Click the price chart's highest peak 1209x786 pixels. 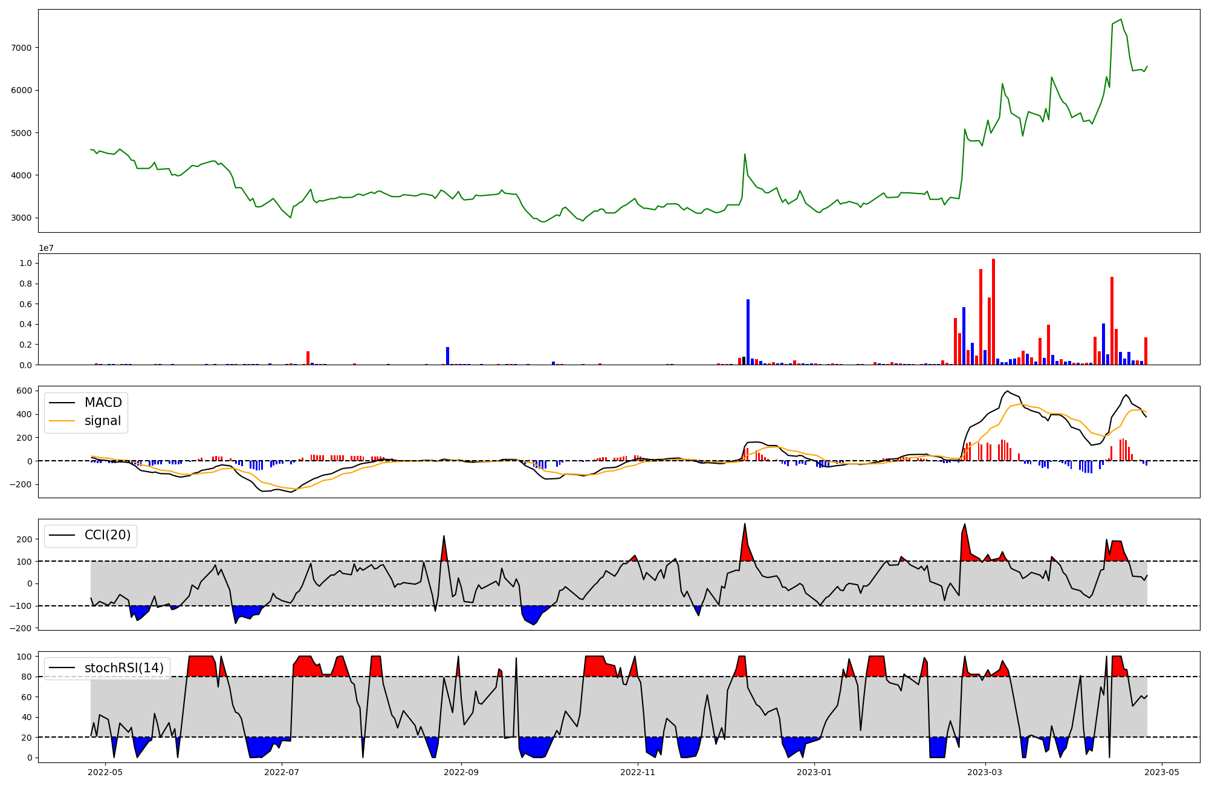click(1121, 19)
